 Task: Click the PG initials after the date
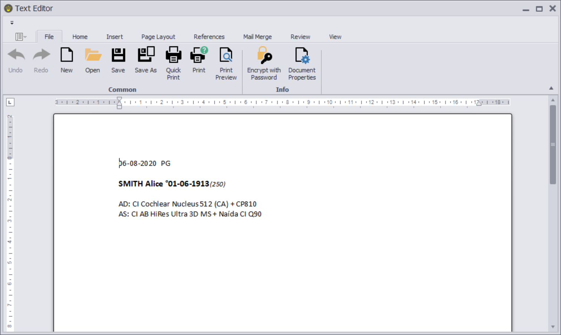point(165,163)
